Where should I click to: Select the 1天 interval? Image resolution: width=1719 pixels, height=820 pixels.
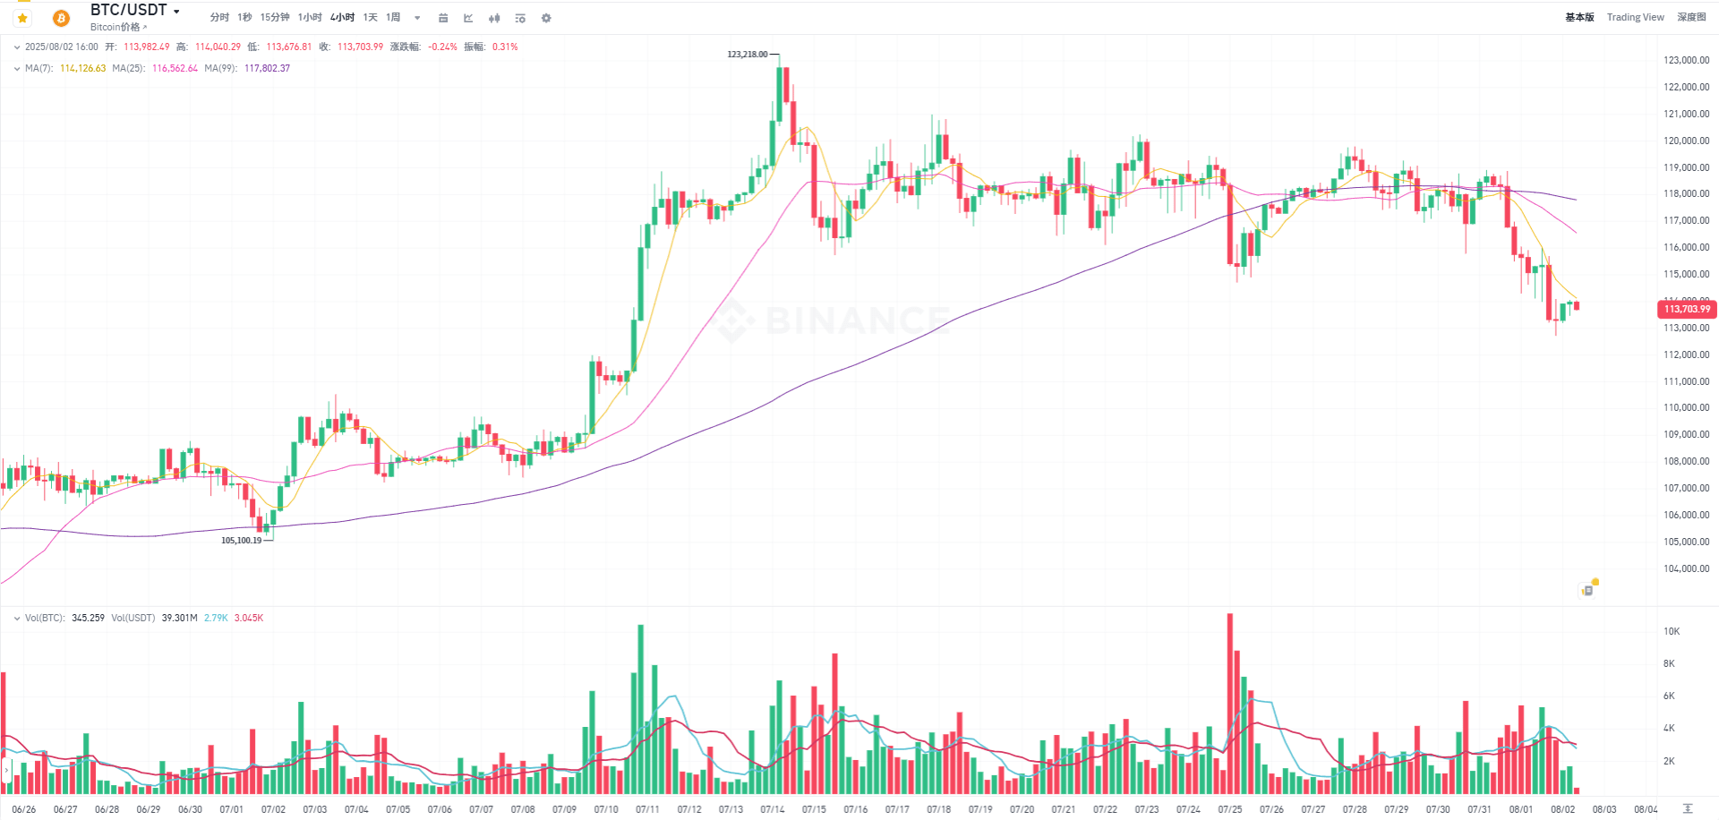coord(370,18)
